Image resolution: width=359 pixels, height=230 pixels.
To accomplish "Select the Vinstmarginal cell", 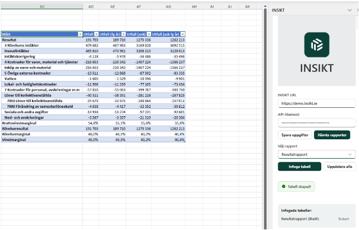I will pyautogui.click(x=42, y=140).
